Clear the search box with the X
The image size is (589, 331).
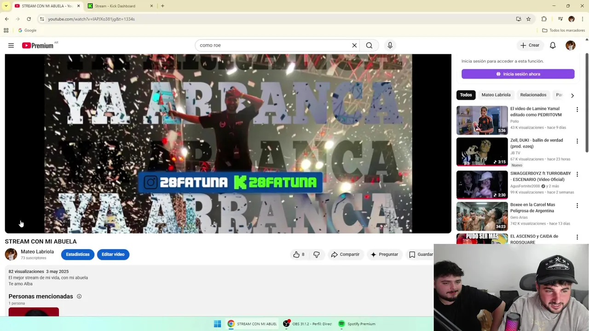[x=354, y=46]
